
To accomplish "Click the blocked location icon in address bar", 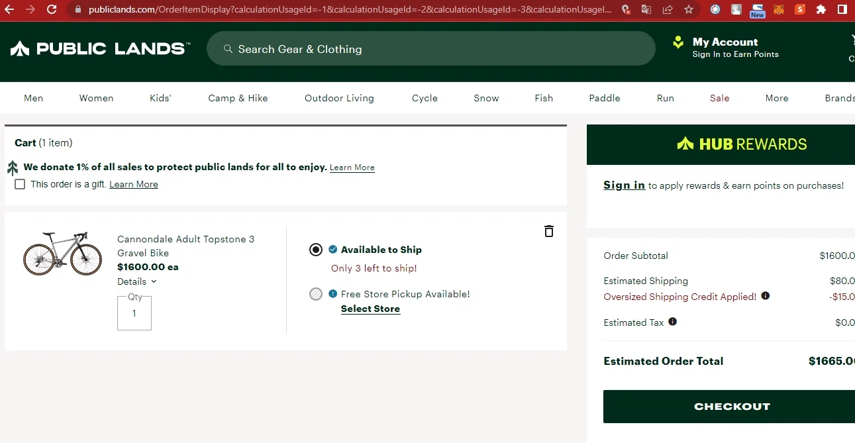I will pyautogui.click(x=626, y=10).
